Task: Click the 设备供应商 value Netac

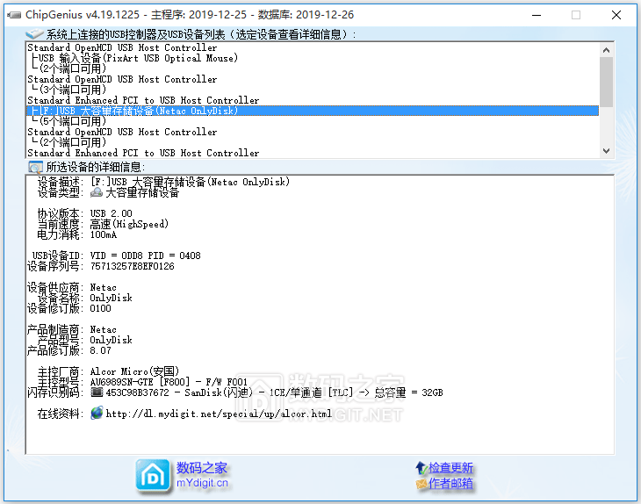Action: point(103,287)
